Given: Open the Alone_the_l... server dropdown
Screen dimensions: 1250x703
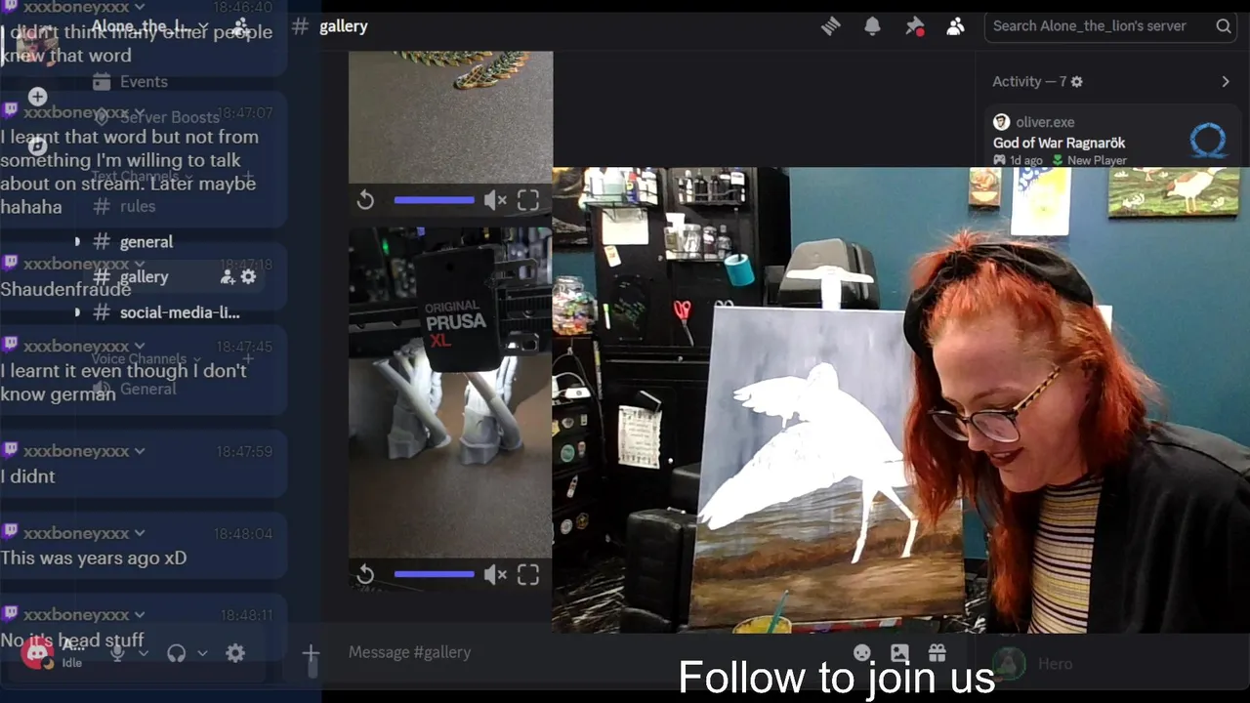Looking at the screenshot, I should point(150,26).
